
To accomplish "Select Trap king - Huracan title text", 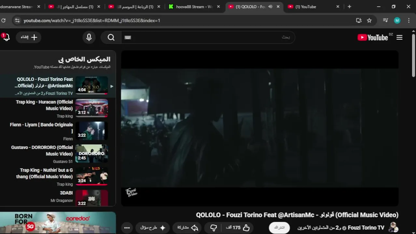I will (x=44, y=105).
